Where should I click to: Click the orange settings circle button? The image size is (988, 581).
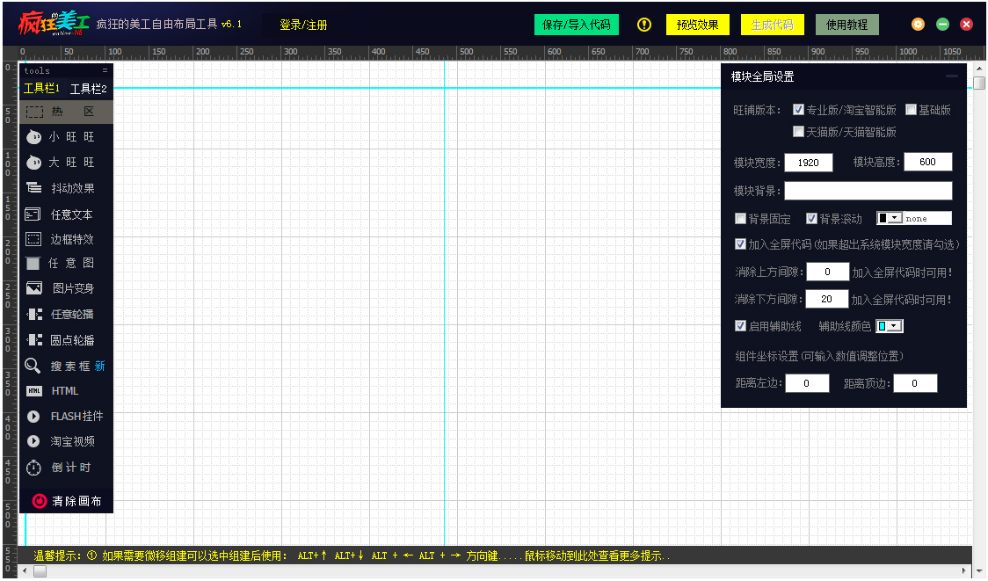tap(918, 25)
